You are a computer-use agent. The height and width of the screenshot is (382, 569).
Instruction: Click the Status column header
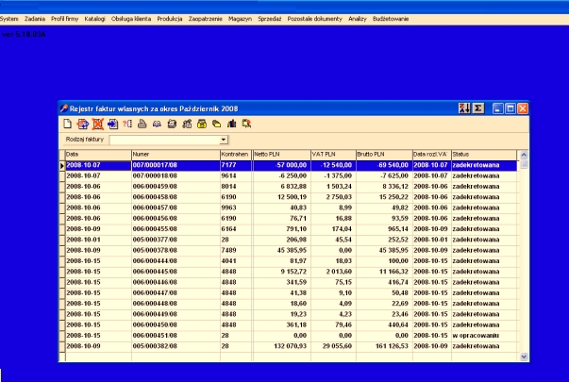484,155
